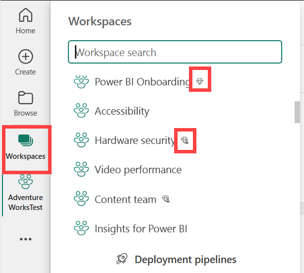Select the Workspaces navigation icon
This screenshot has height=273, width=304.
tap(25, 140)
